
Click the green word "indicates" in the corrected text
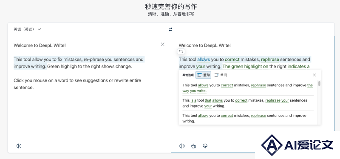[297, 66]
